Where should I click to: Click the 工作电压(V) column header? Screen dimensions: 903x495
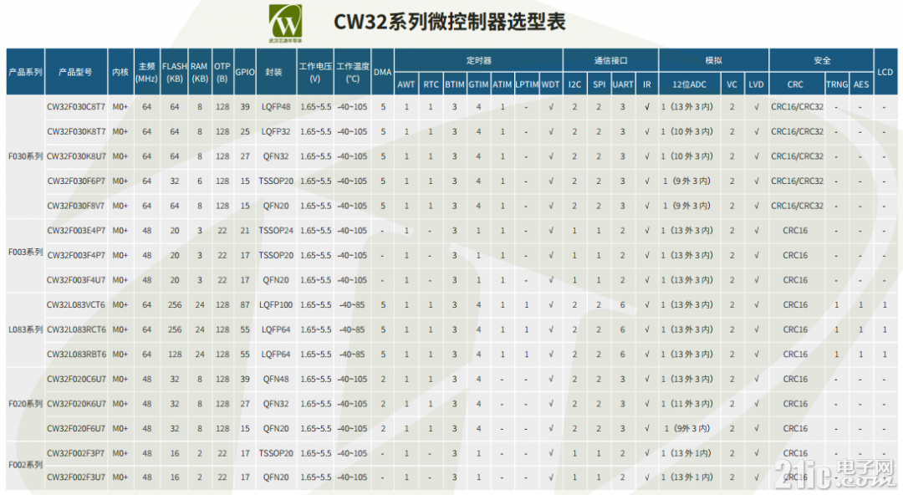(x=315, y=72)
